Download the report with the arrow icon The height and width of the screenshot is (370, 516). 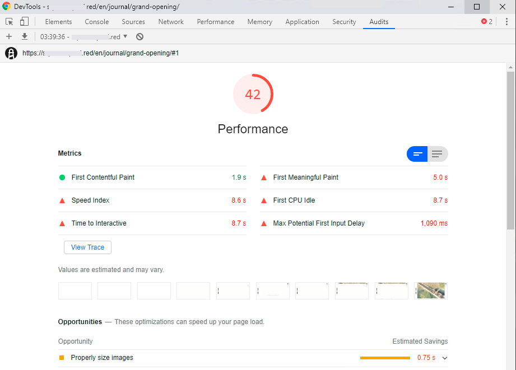click(x=25, y=36)
